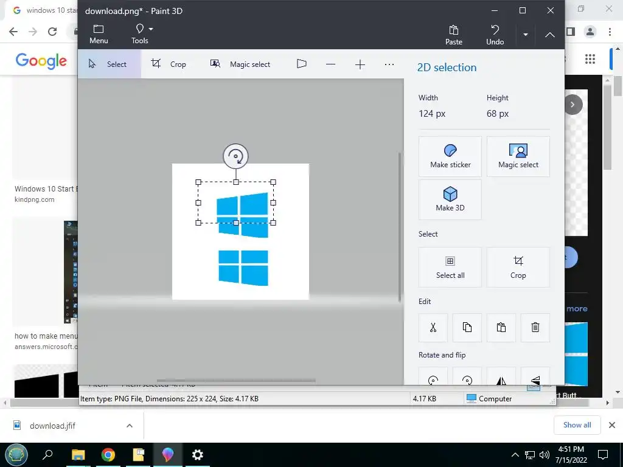Click the canvas horizontal scrollbar
Screen dimensions: 623x467
coord(236,381)
